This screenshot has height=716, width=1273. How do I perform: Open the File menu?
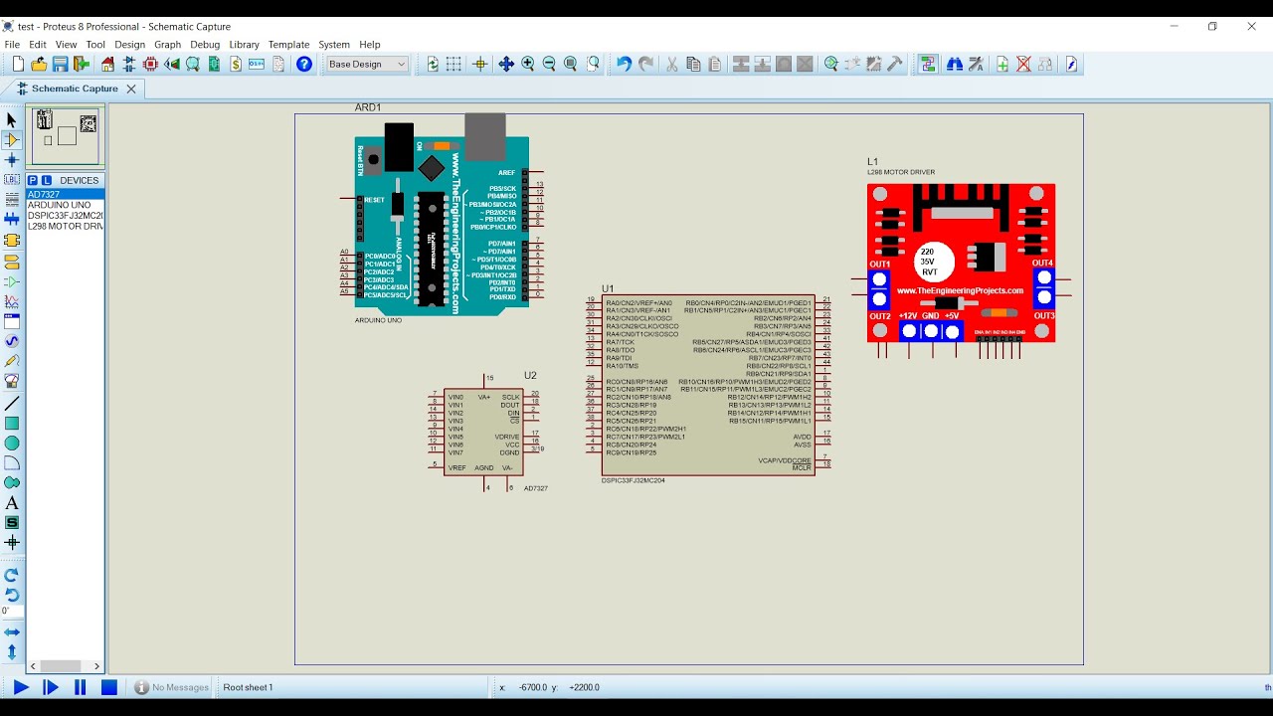(x=12, y=45)
